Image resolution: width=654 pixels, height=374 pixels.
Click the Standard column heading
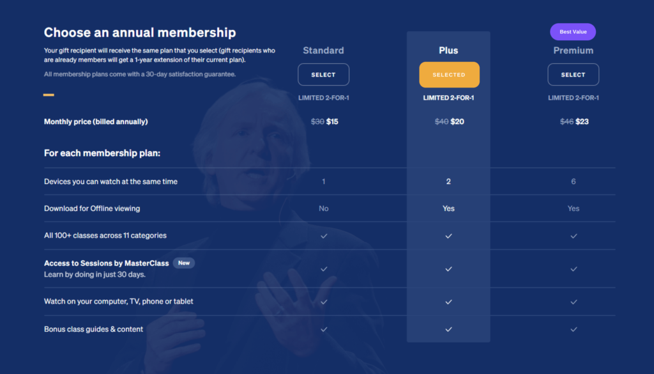(x=323, y=51)
